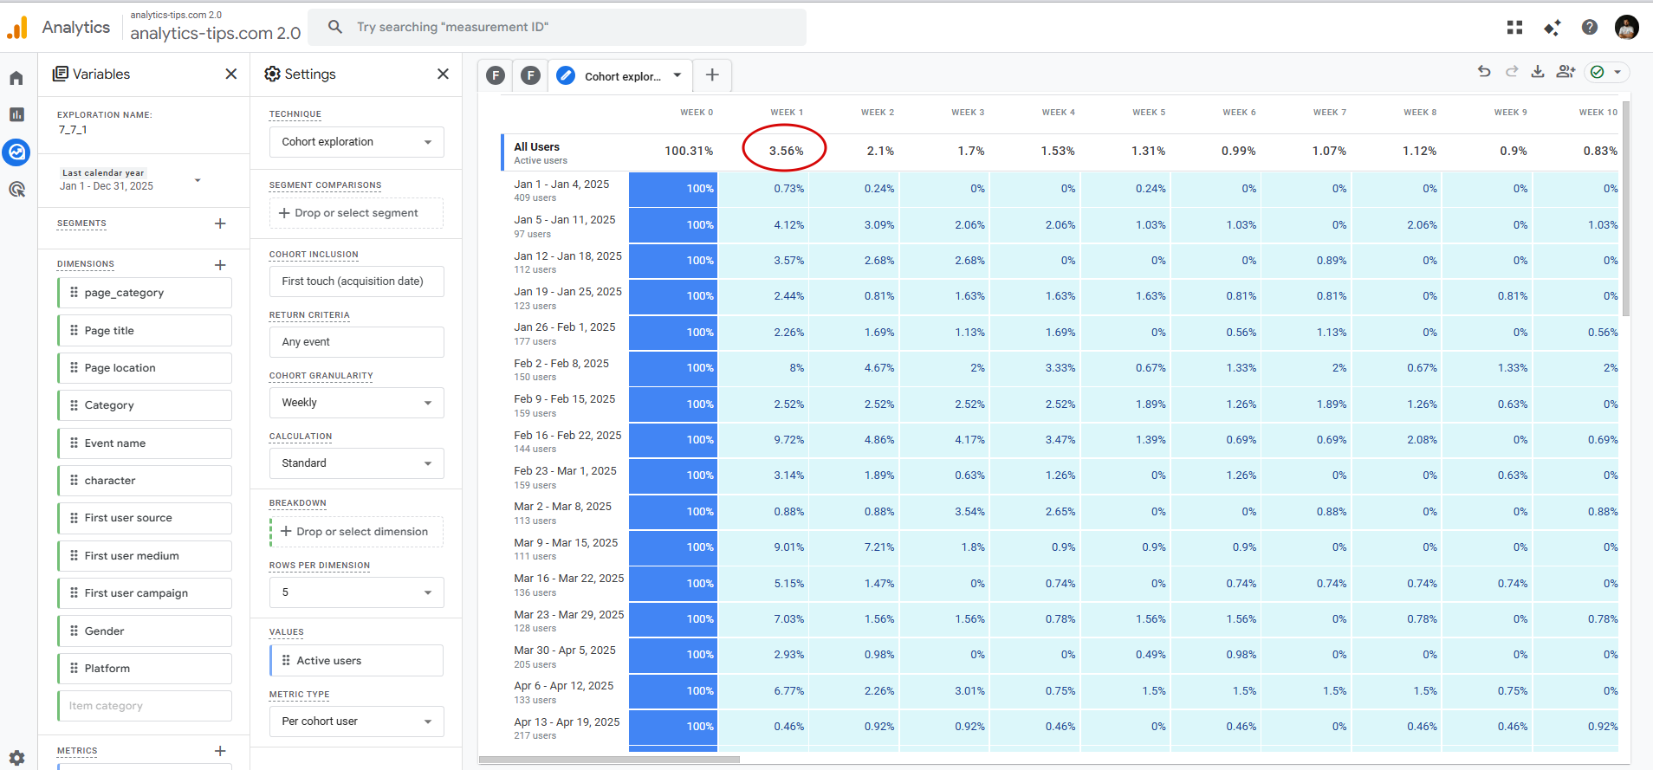Click the undo arrow icon
1653x770 pixels.
(x=1484, y=72)
